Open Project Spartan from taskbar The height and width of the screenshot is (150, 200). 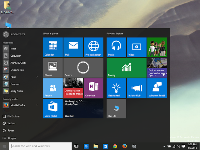coord(86,146)
